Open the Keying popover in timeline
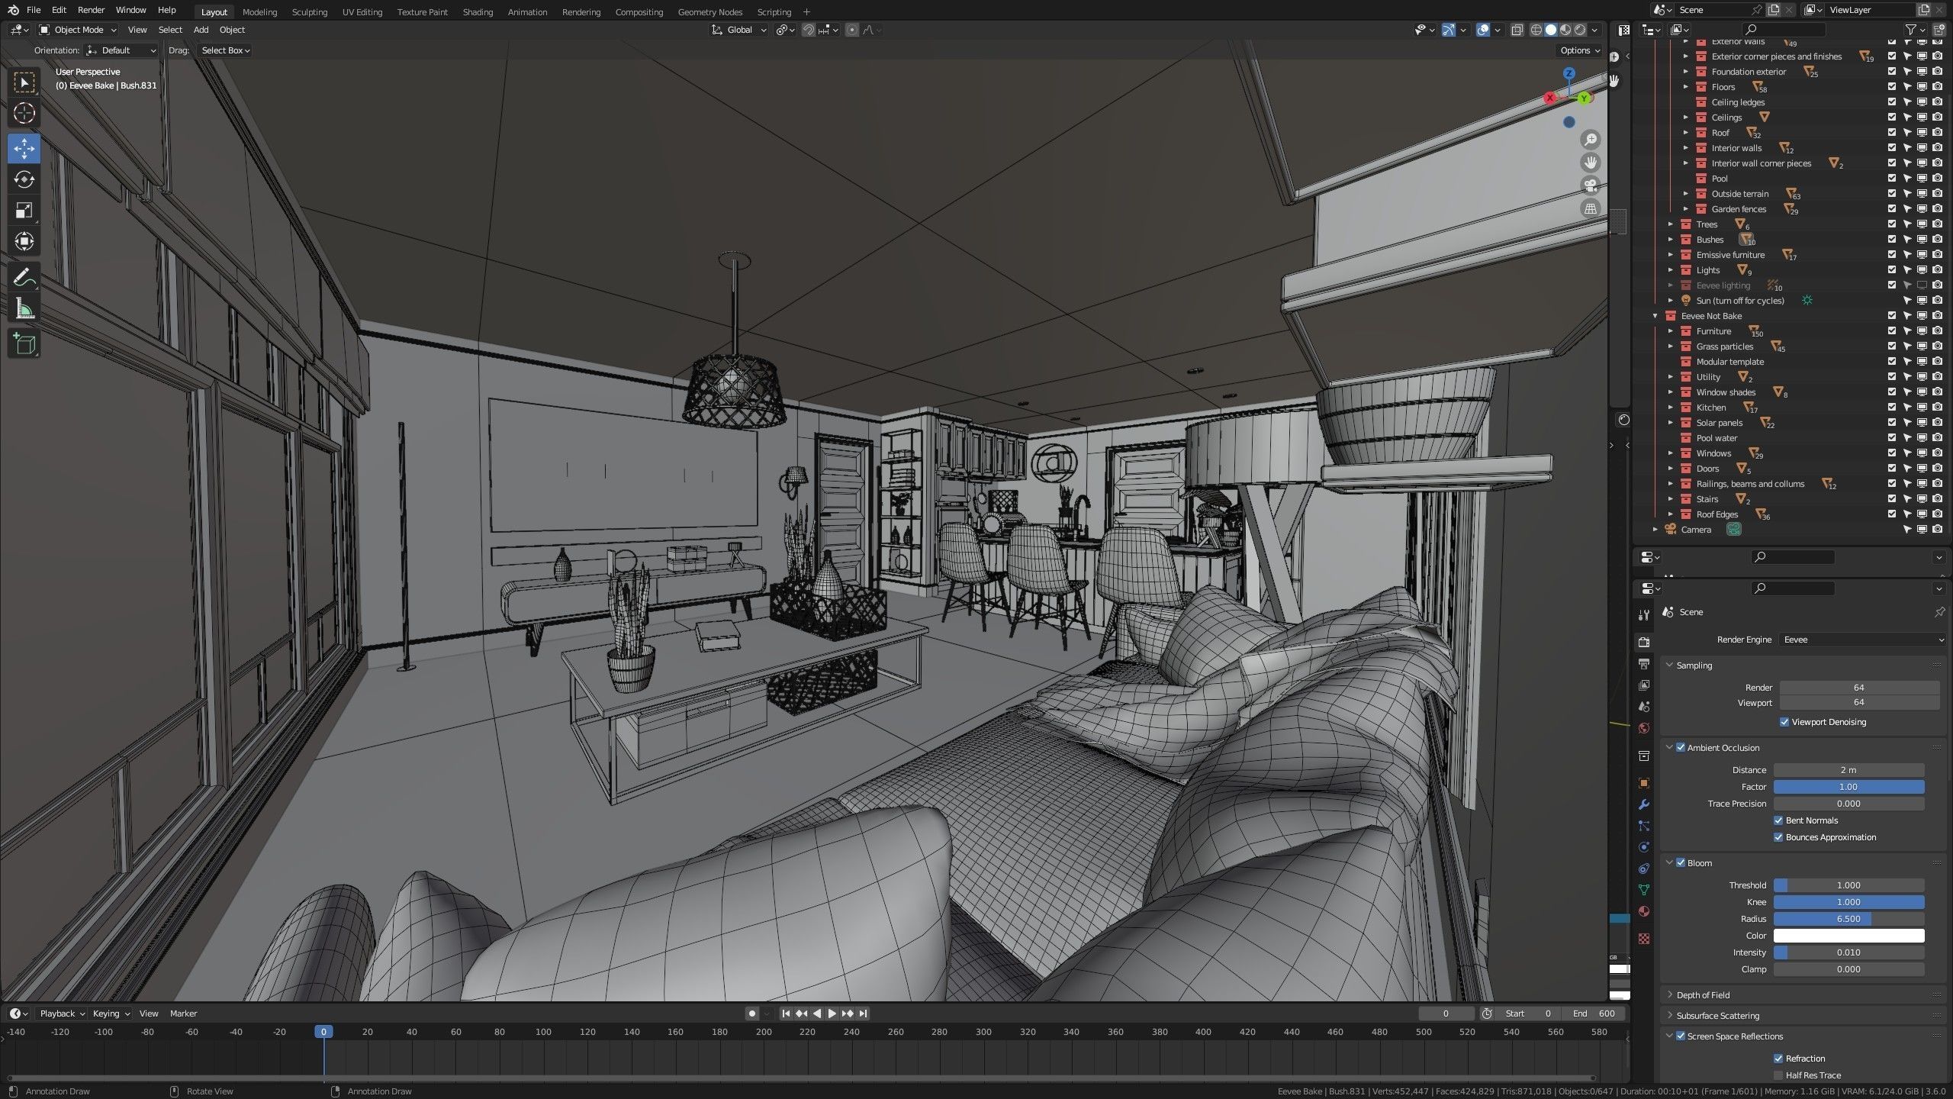1953x1099 pixels. (x=111, y=1014)
